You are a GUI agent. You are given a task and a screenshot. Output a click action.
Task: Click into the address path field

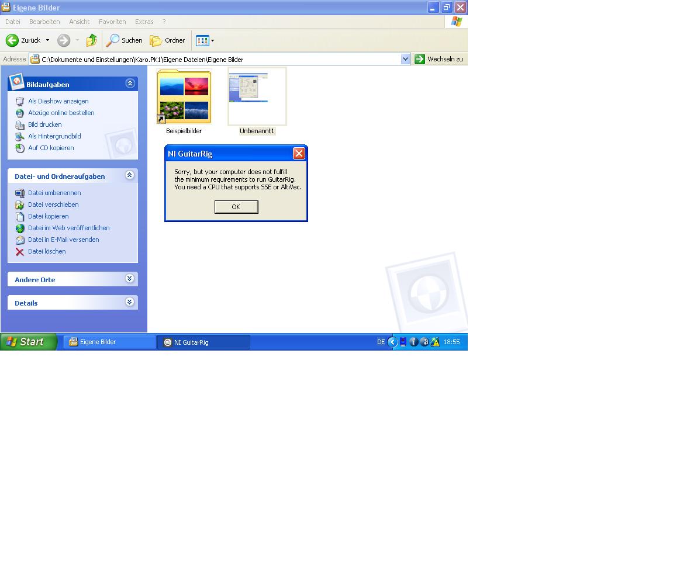tap(220, 60)
